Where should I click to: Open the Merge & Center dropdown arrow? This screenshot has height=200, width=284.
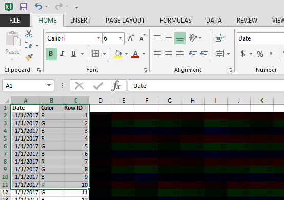click(x=229, y=54)
